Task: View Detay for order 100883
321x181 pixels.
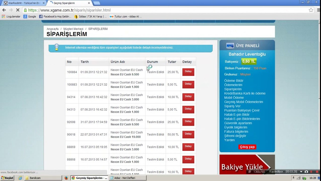Action: click(x=188, y=84)
